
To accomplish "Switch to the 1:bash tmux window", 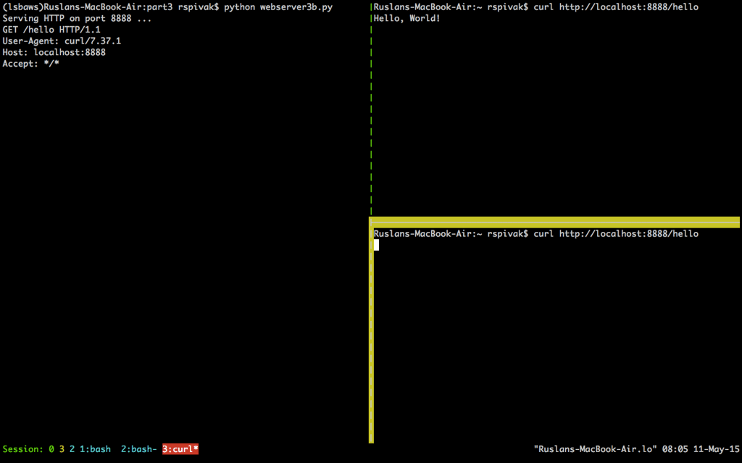I will (95, 449).
